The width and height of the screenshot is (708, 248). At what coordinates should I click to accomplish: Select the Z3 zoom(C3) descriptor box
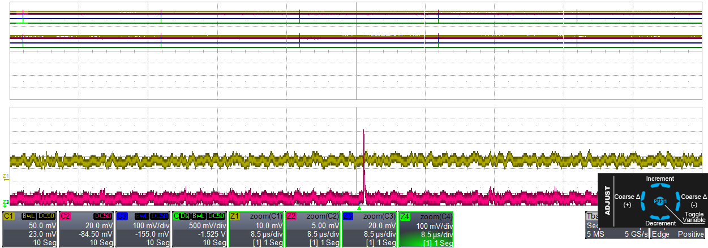[370, 229]
